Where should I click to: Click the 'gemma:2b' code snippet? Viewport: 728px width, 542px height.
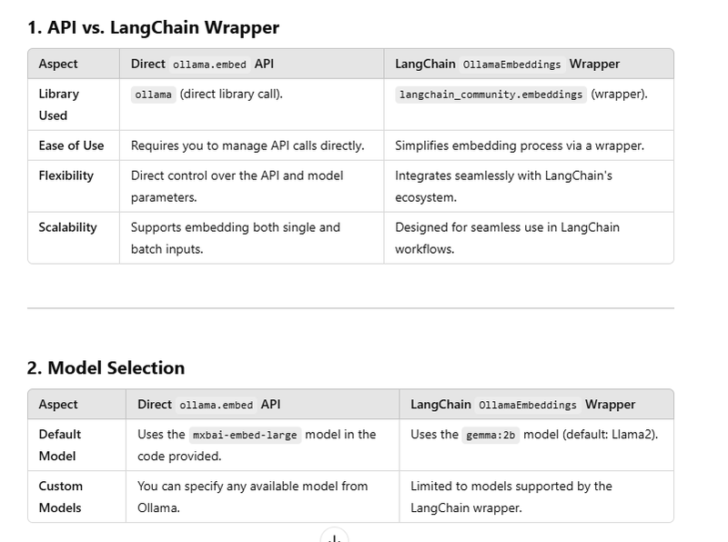pyautogui.click(x=490, y=436)
